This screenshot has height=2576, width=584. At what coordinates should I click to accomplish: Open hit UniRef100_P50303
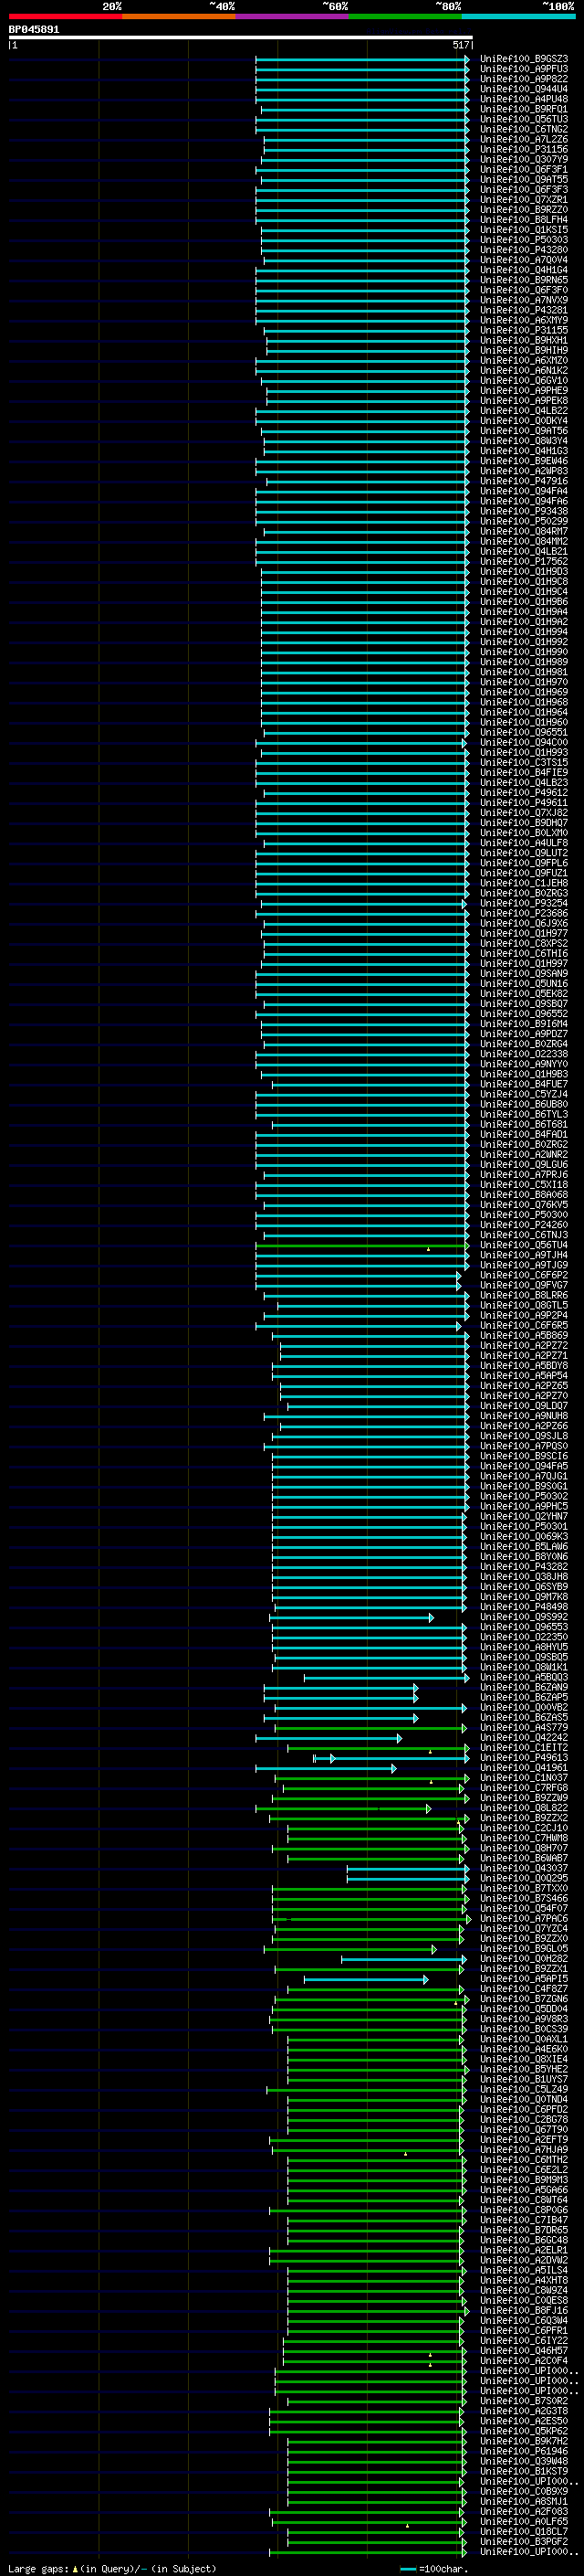(x=524, y=240)
